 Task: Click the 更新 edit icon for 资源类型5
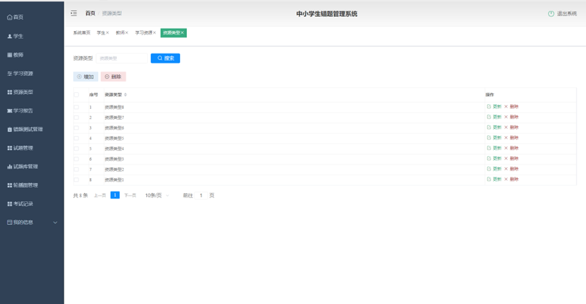pyautogui.click(x=489, y=138)
